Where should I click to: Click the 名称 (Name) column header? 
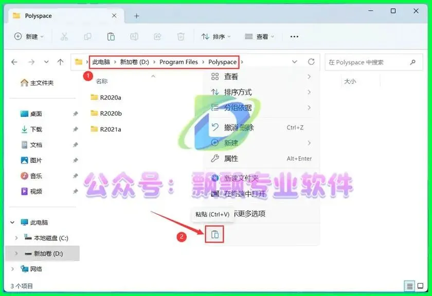102,81
